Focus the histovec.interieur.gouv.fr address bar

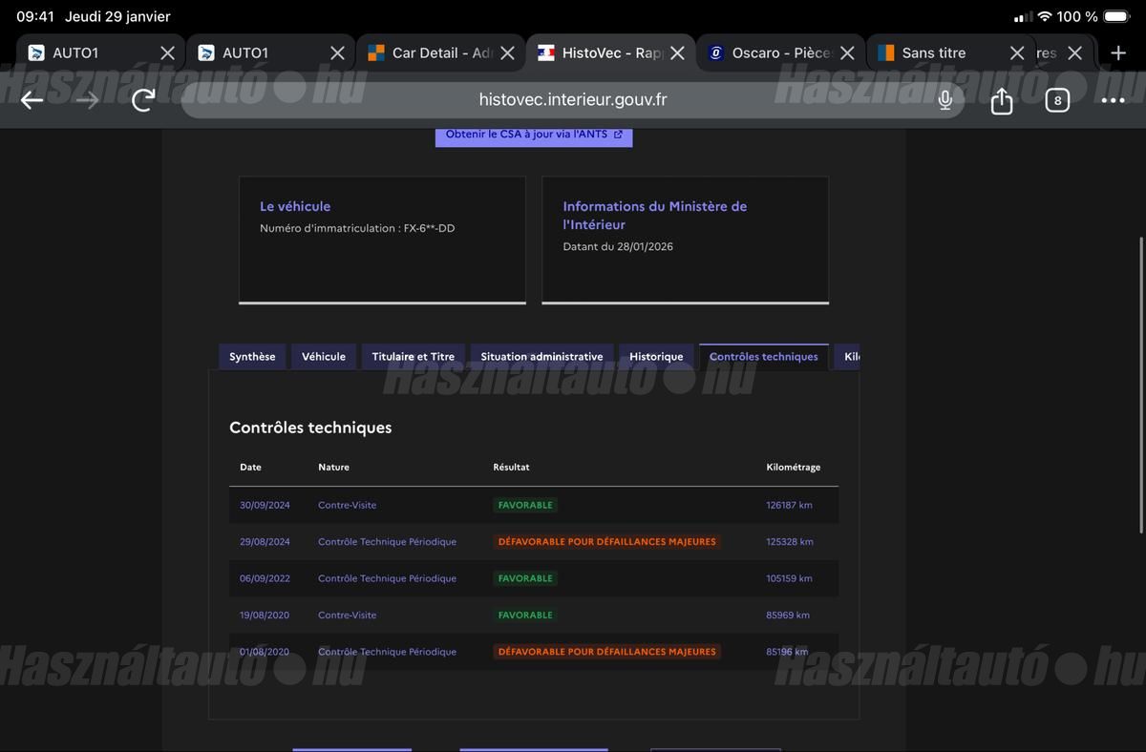click(x=573, y=100)
